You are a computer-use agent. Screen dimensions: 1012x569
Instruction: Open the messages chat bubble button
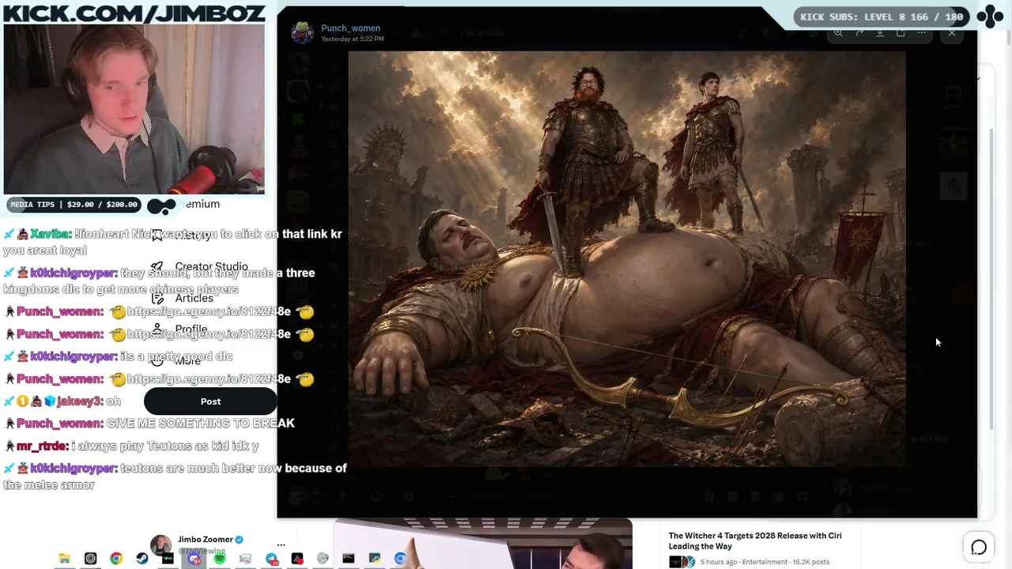(x=979, y=546)
